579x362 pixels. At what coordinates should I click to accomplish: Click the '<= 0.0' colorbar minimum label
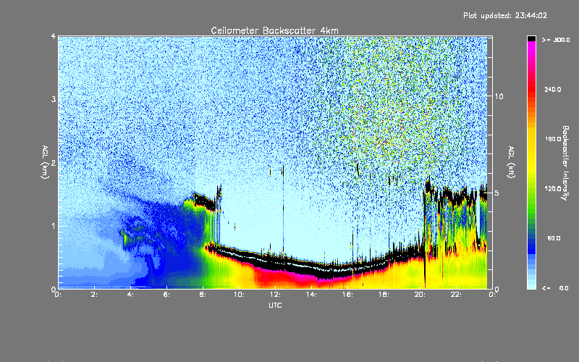(x=556, y=287)
